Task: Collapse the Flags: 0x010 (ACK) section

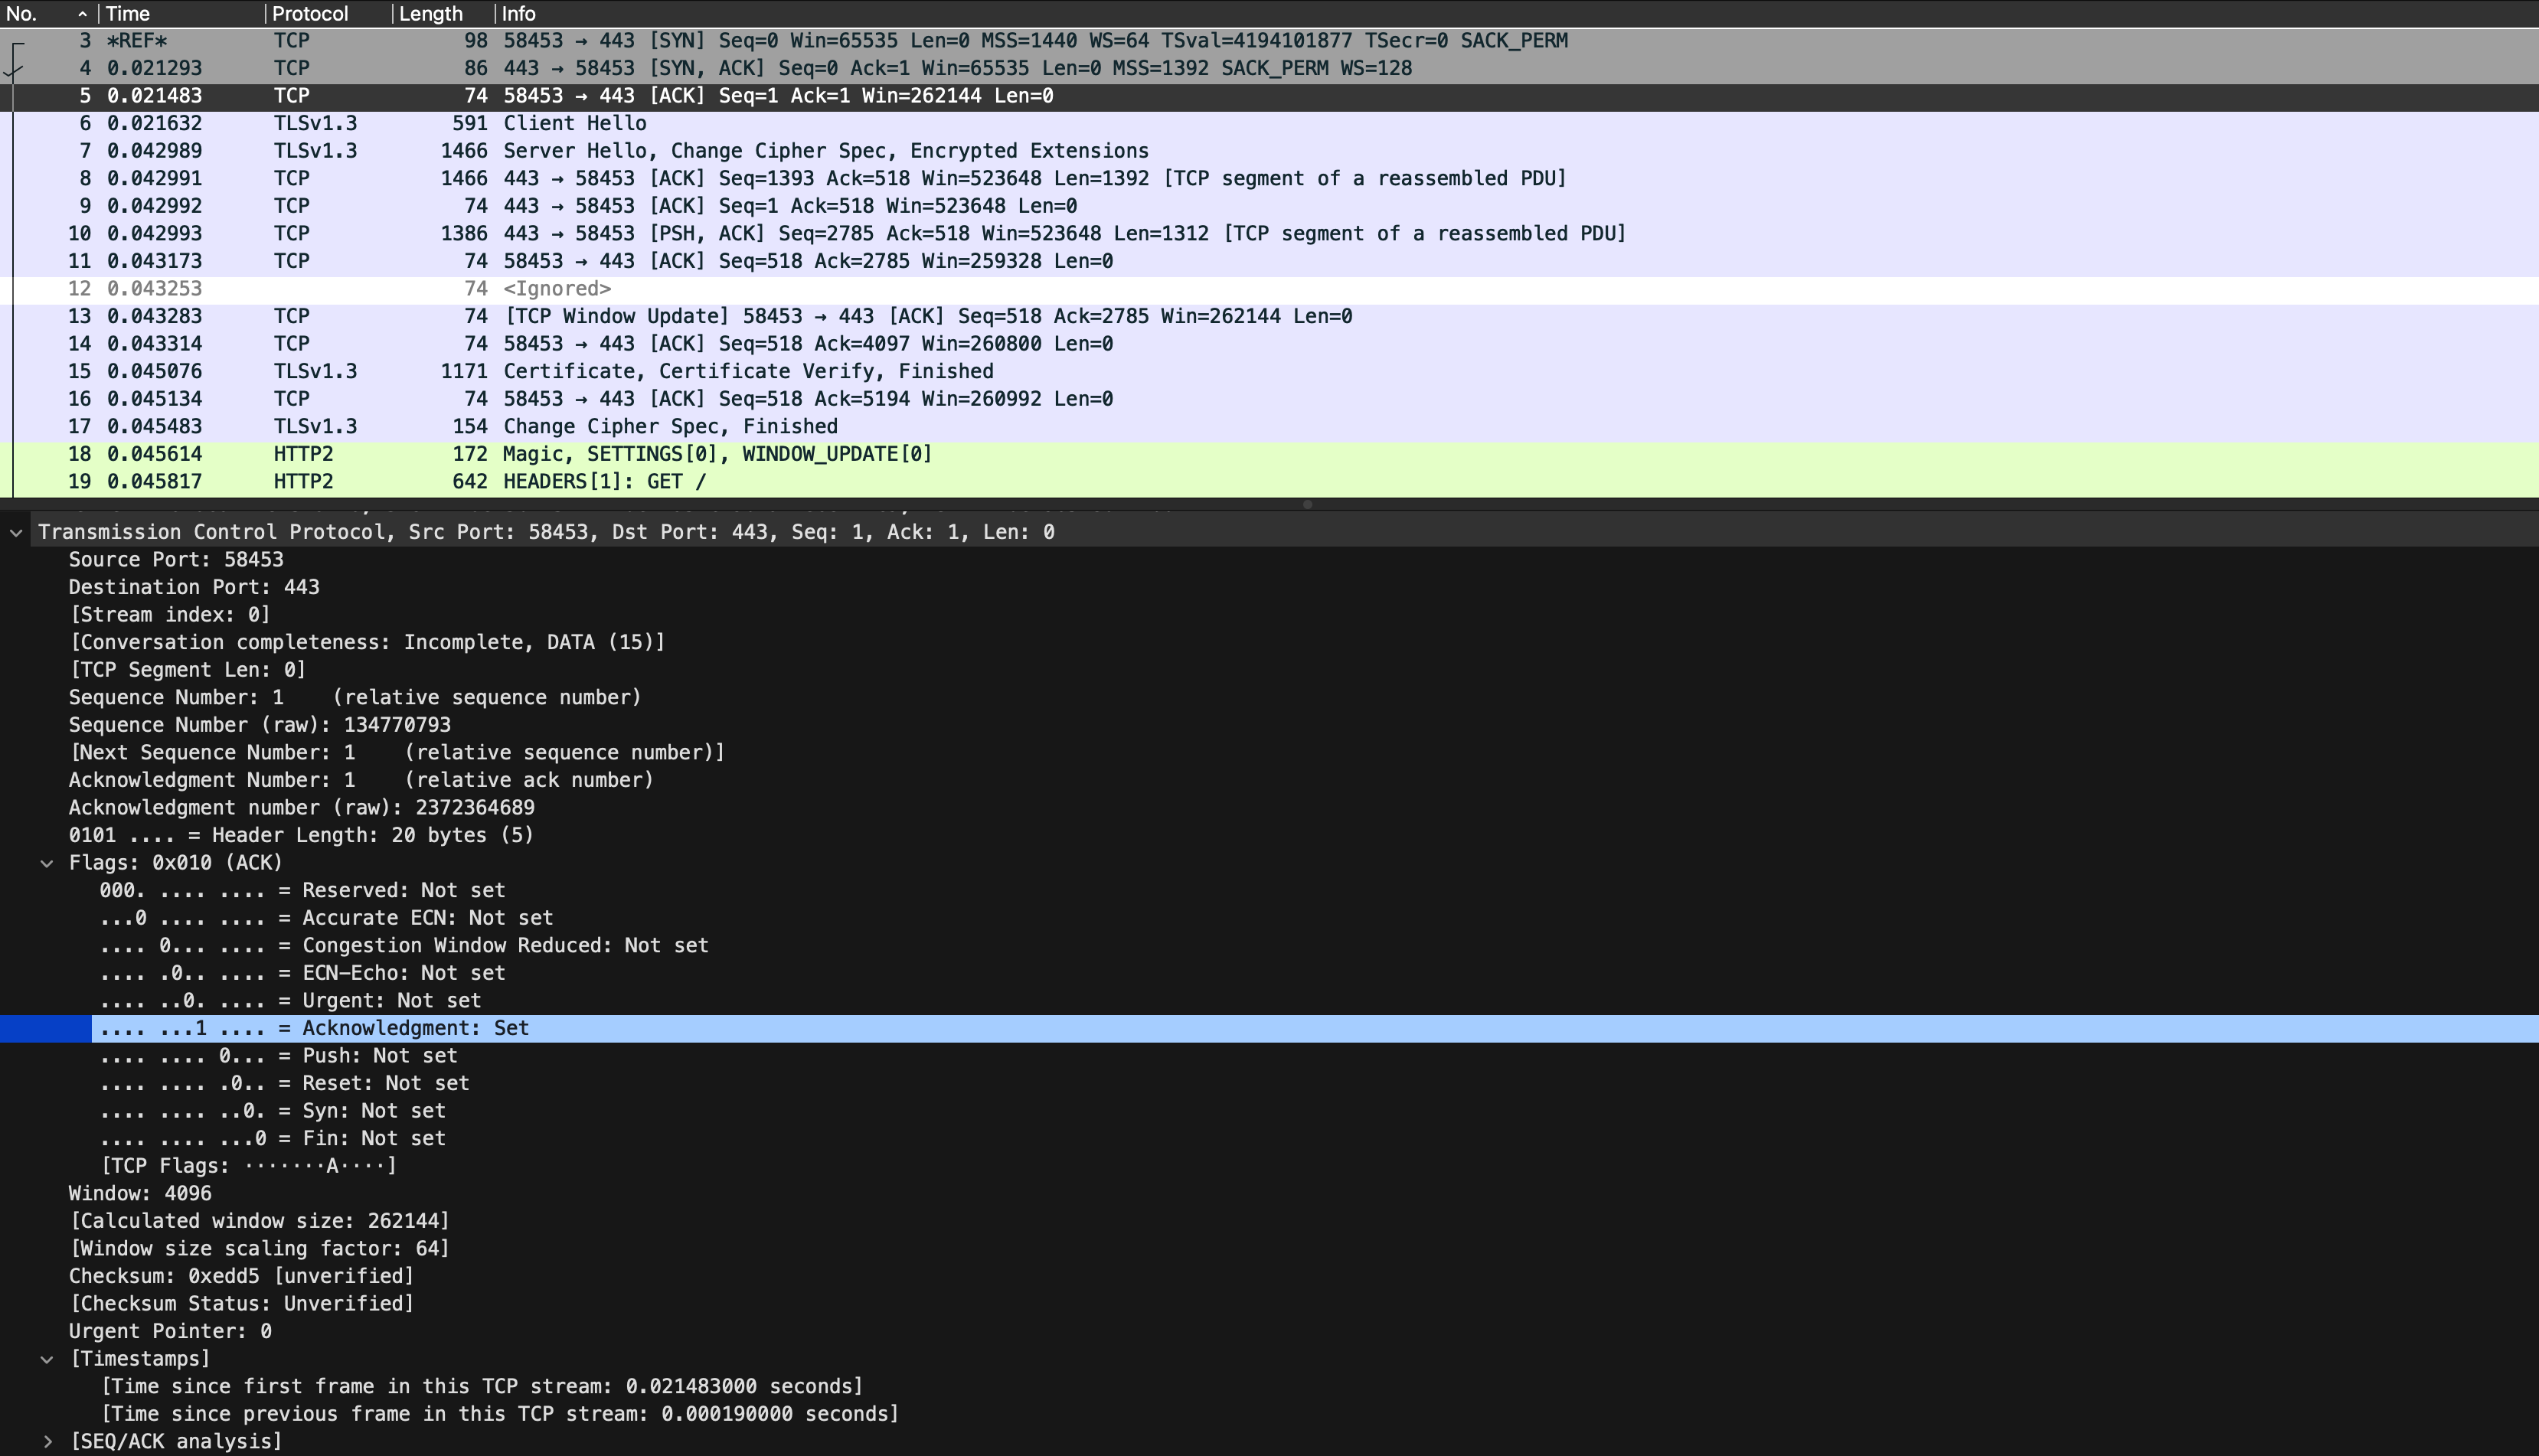Action: pyautogui.click(x=47, y=863)
